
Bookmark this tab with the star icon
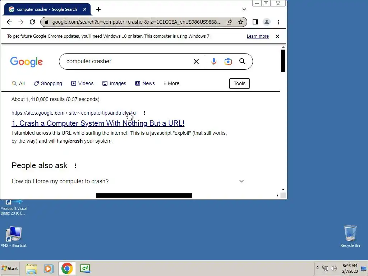coord(240,22)
